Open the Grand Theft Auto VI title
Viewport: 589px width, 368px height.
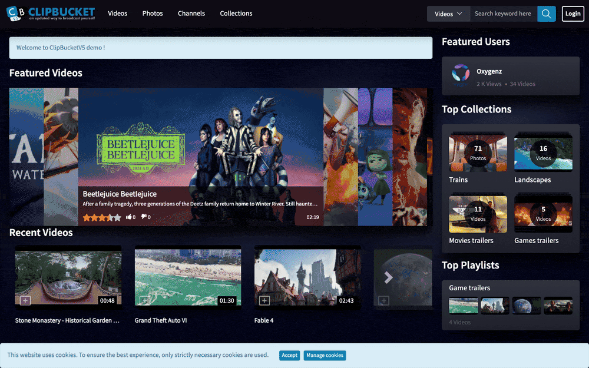[x=160, y=320]
